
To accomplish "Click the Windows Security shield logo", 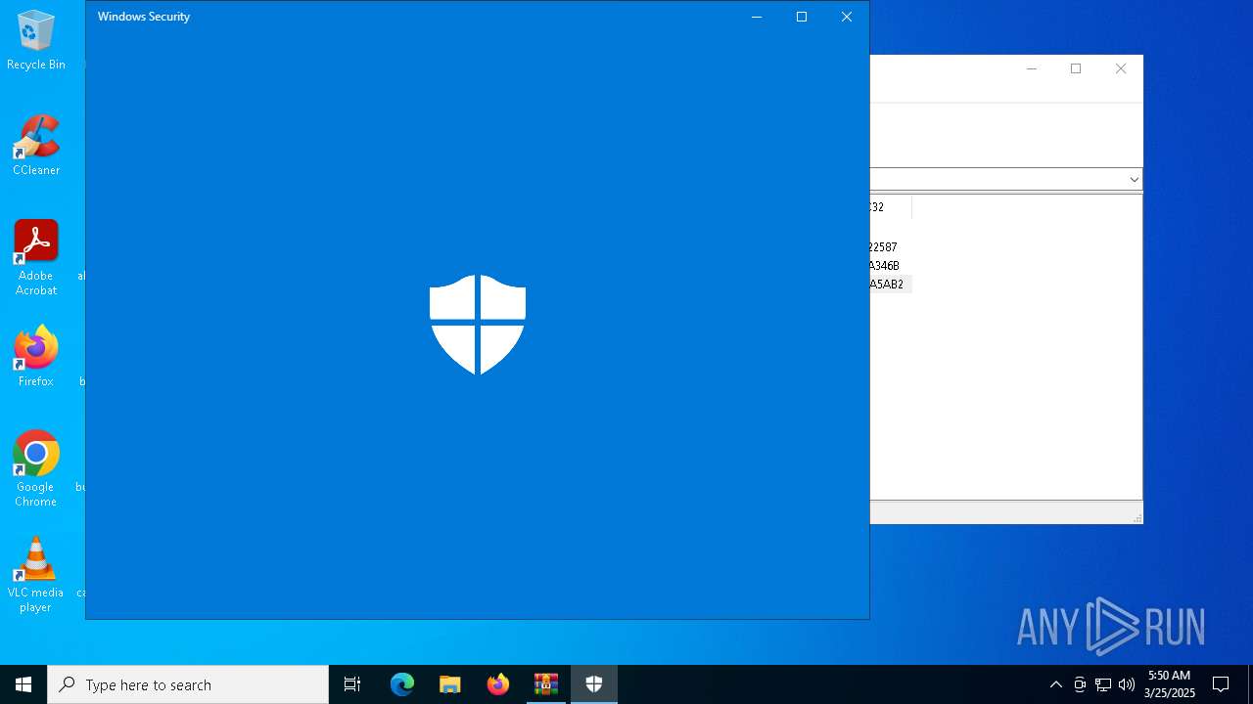I will tap(478, 325).
